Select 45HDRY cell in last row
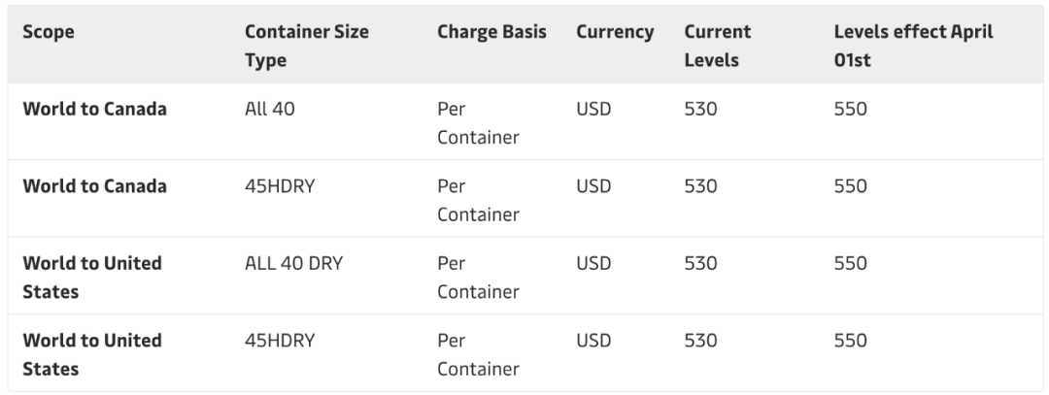Screen dimensions: 1049x395 point(280,341)
